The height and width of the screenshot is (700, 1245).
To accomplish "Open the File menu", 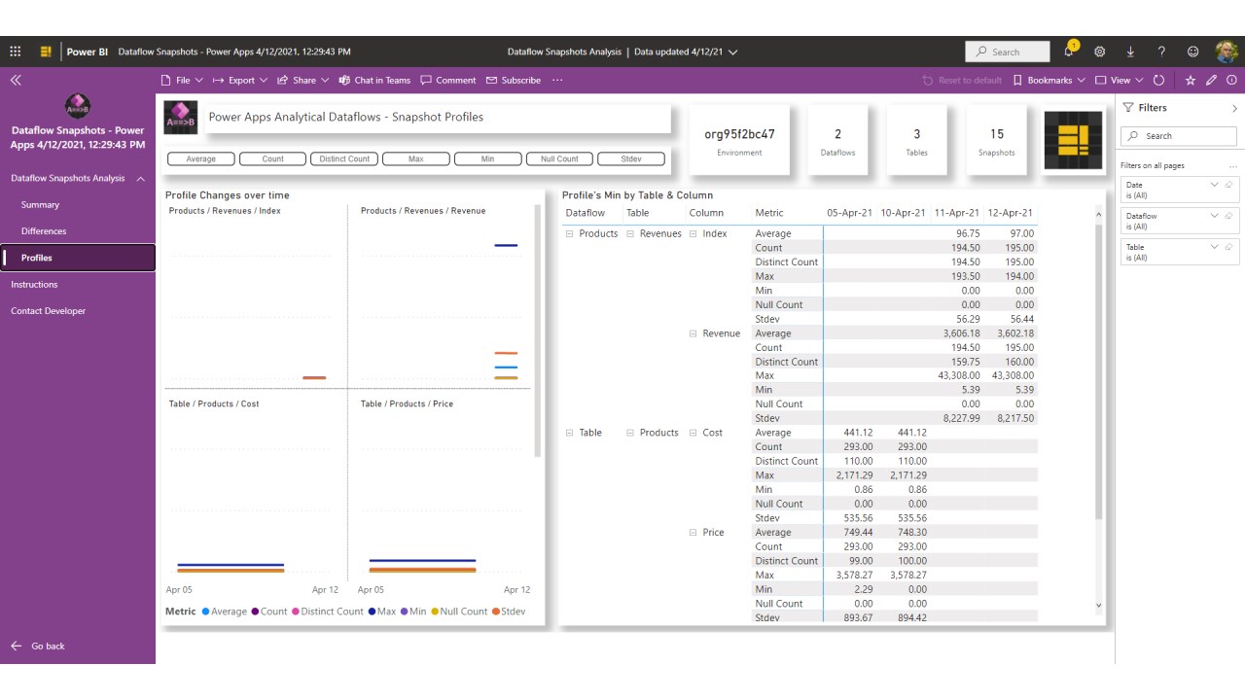I will [x=183, y=81].
